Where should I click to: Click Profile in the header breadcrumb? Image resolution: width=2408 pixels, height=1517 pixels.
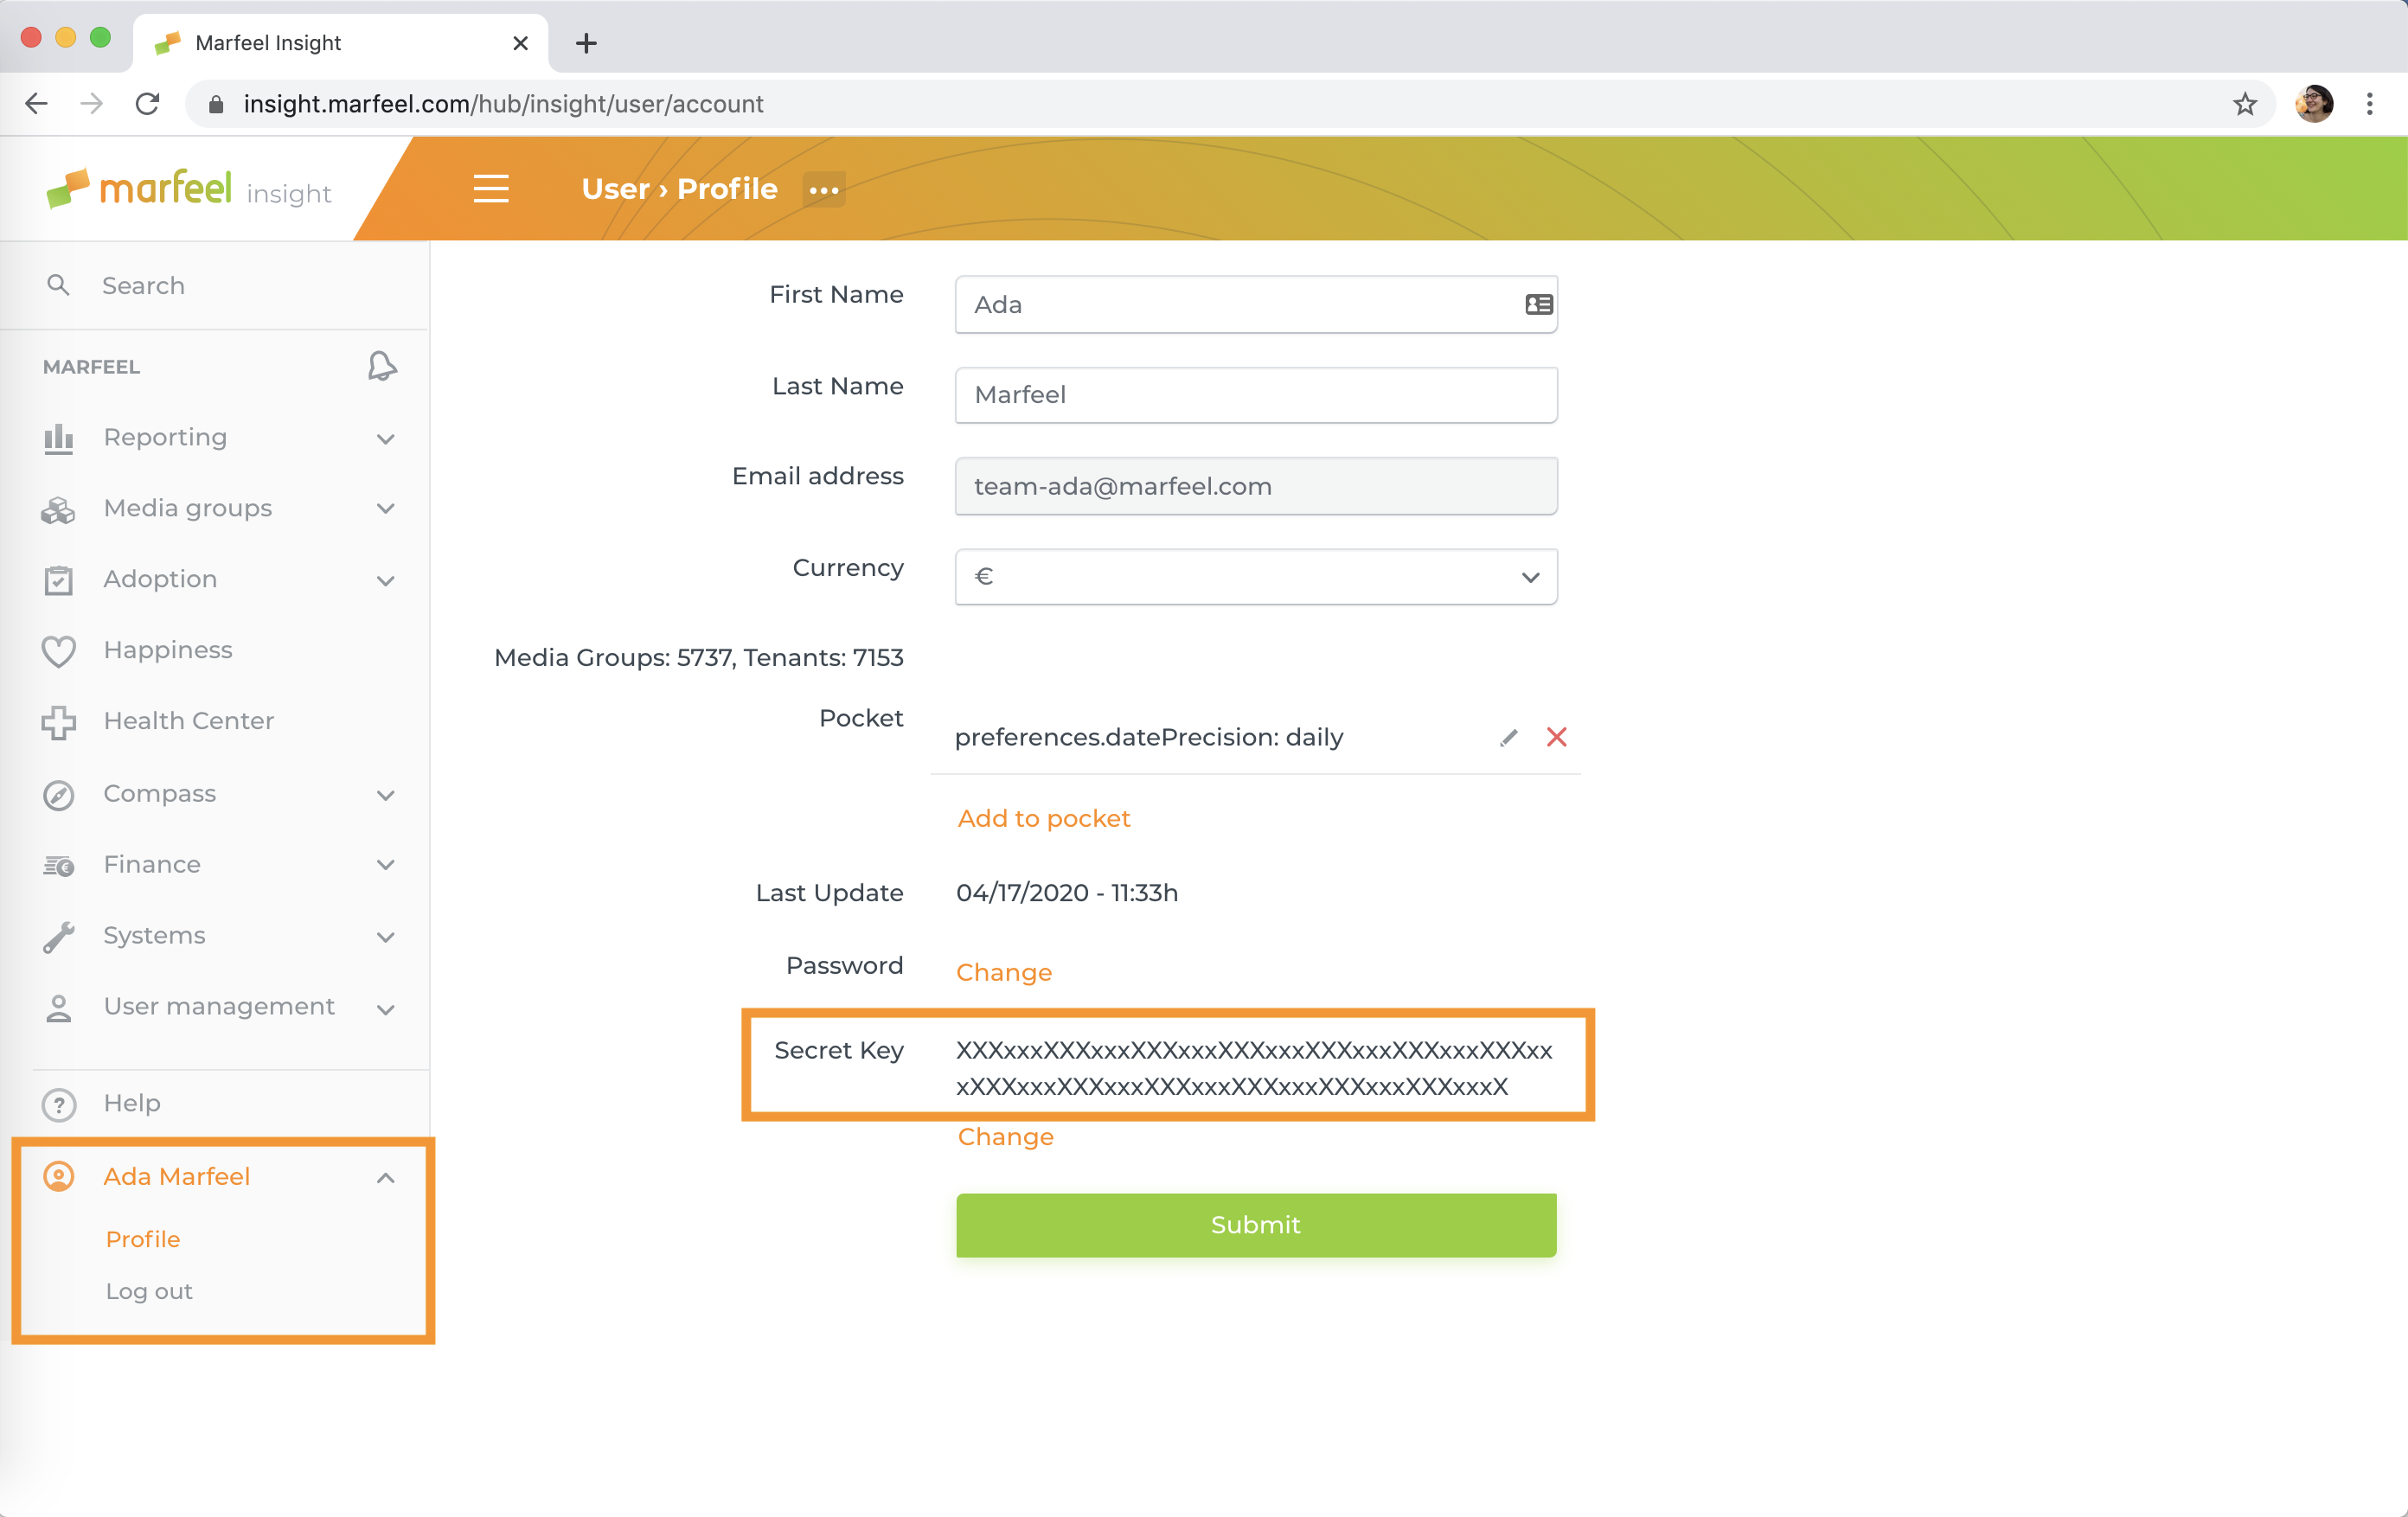point(727,189)
